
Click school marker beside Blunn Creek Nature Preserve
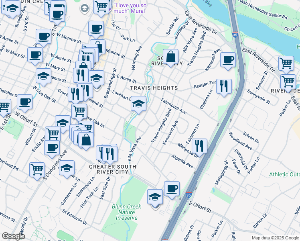[155, 197]
